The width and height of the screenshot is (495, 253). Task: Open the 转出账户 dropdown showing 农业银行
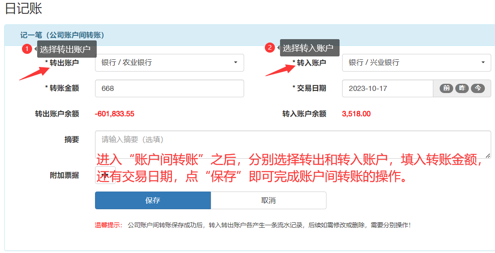169,63
